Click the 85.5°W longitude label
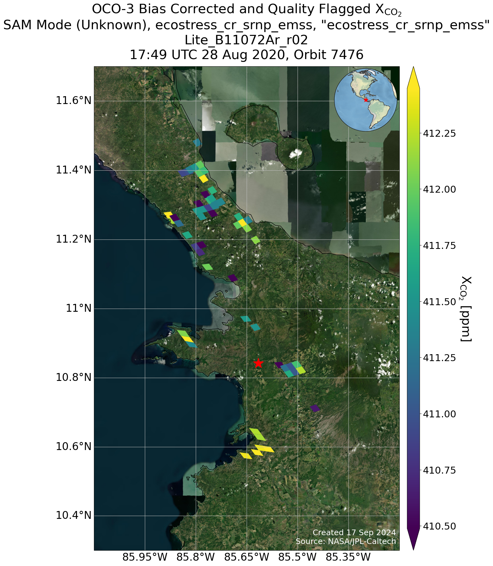 [x=297, y=558]
